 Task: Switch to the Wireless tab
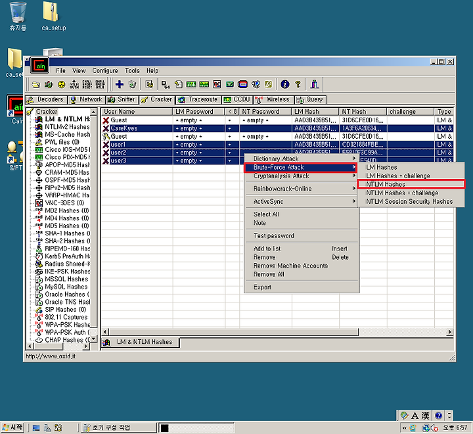273,99
